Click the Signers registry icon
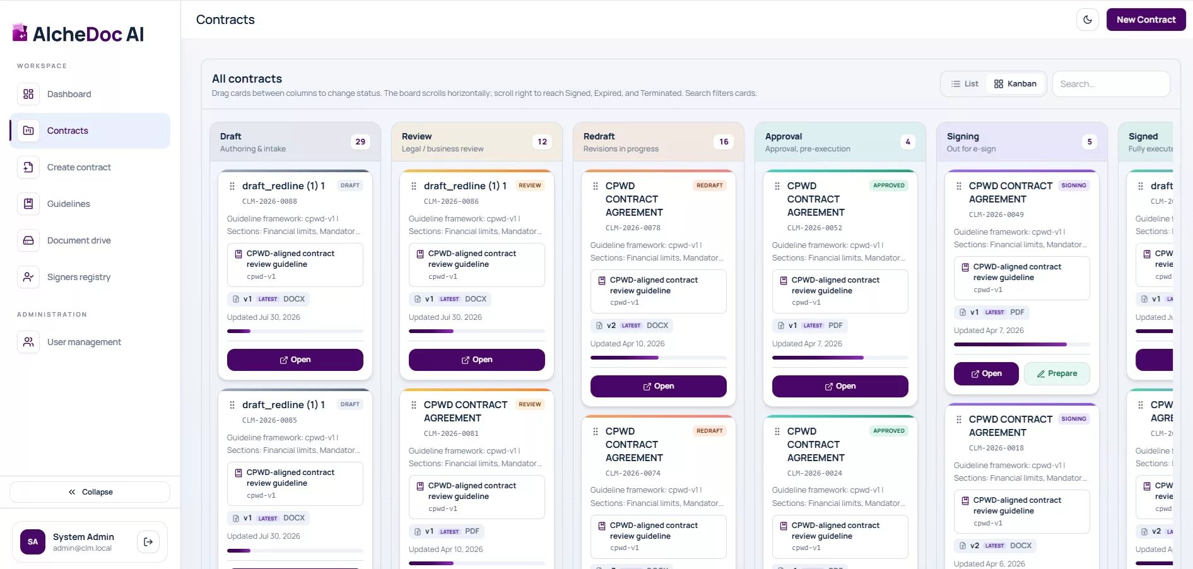This screenshot has height=569, width=1193. pos(28,277)
